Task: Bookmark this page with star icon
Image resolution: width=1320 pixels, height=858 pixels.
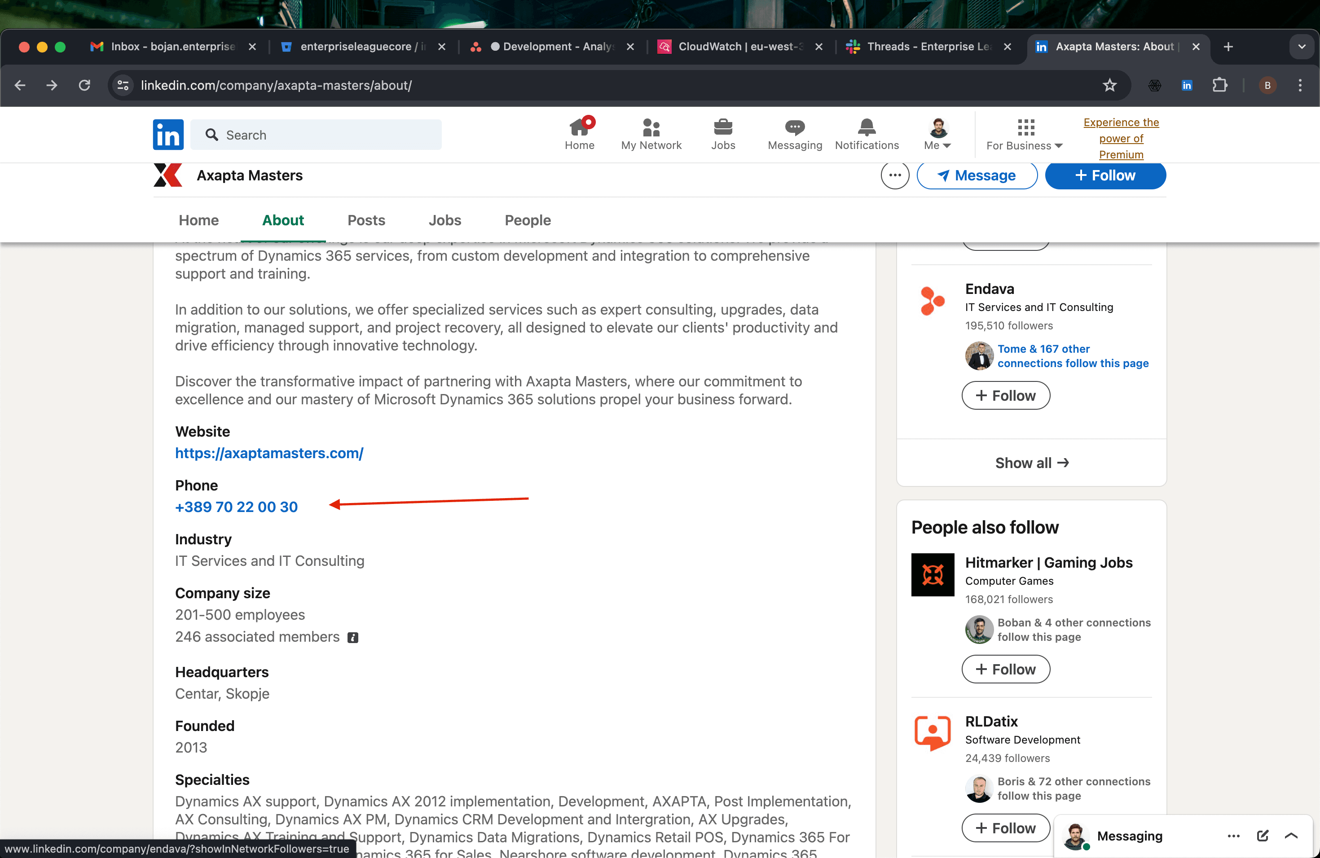Action: (1109, 85)
